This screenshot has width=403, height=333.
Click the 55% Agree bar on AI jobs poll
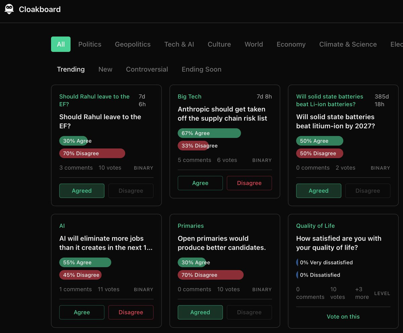(85, 262)
